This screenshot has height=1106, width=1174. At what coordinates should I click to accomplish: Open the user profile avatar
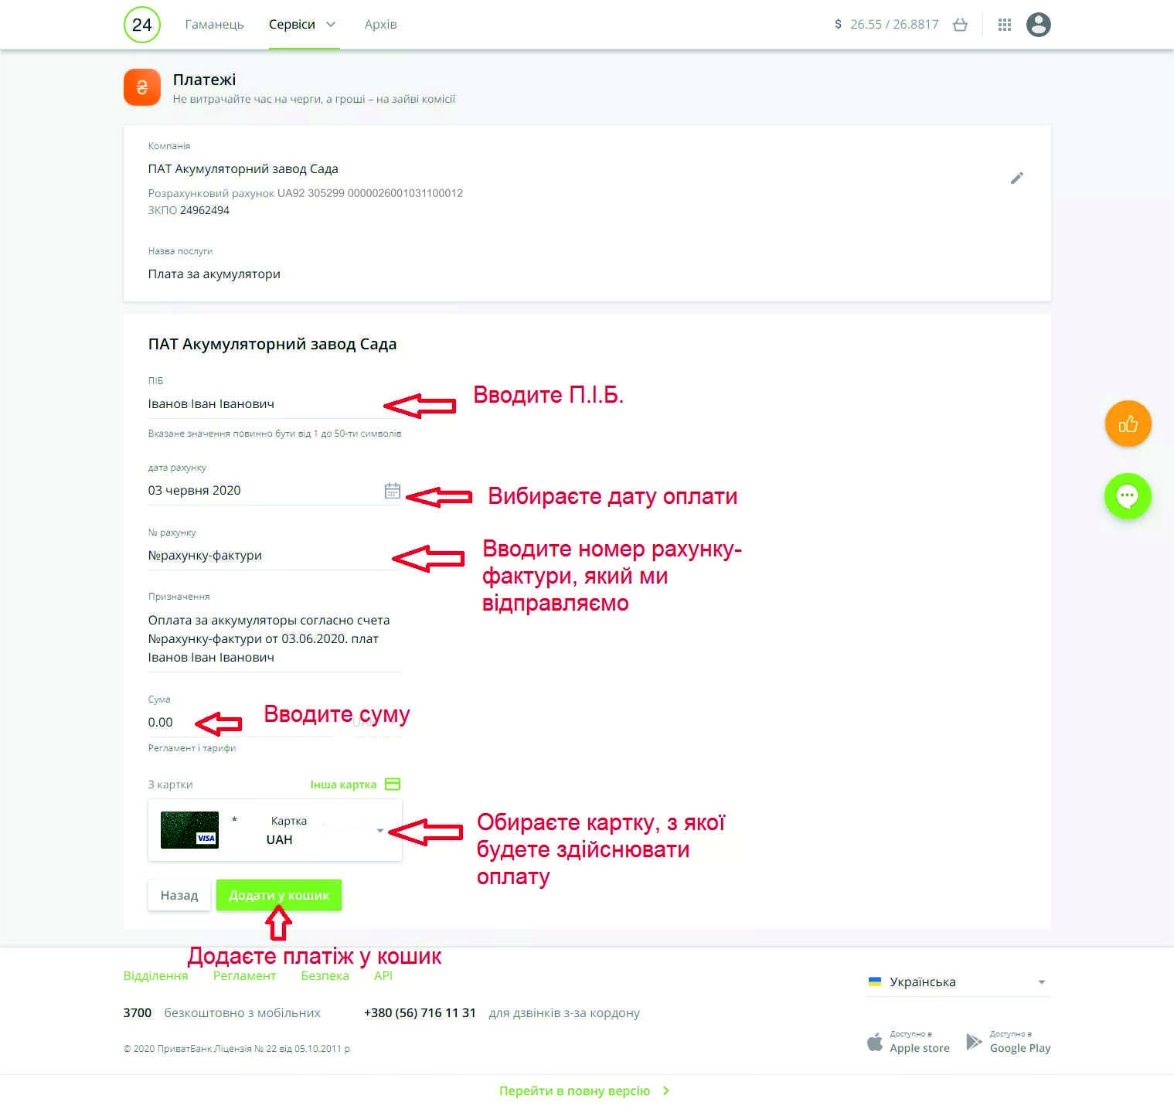tap(1039, 25)
